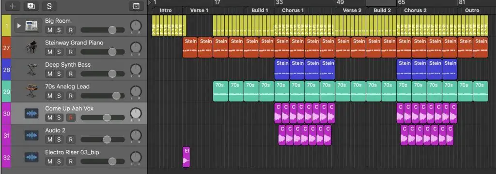This screenshot has height=174, width=496.
Task: Click bar 33 in the ruler
Action: pos(279,2)
